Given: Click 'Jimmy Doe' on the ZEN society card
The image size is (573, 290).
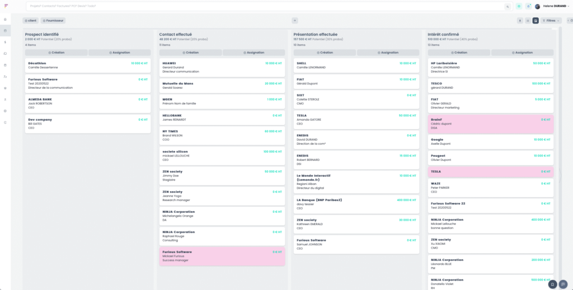Looking at the screenshot, I should 171,176.
